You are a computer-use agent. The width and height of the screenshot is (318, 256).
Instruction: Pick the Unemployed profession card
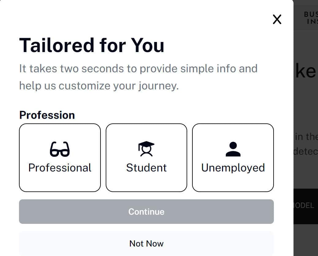tap(233, 158)
